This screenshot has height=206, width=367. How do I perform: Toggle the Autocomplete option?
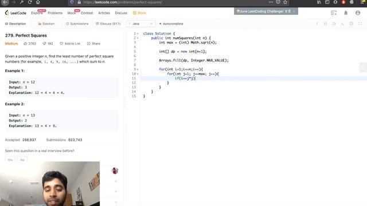(x=171, y=24)
